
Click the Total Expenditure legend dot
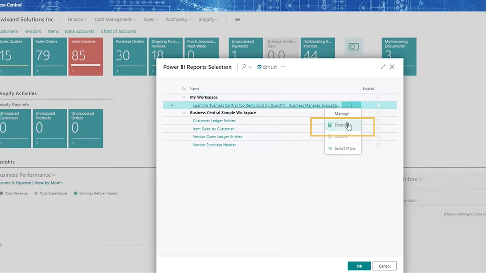pyautogui.click(x=36, y=193)
